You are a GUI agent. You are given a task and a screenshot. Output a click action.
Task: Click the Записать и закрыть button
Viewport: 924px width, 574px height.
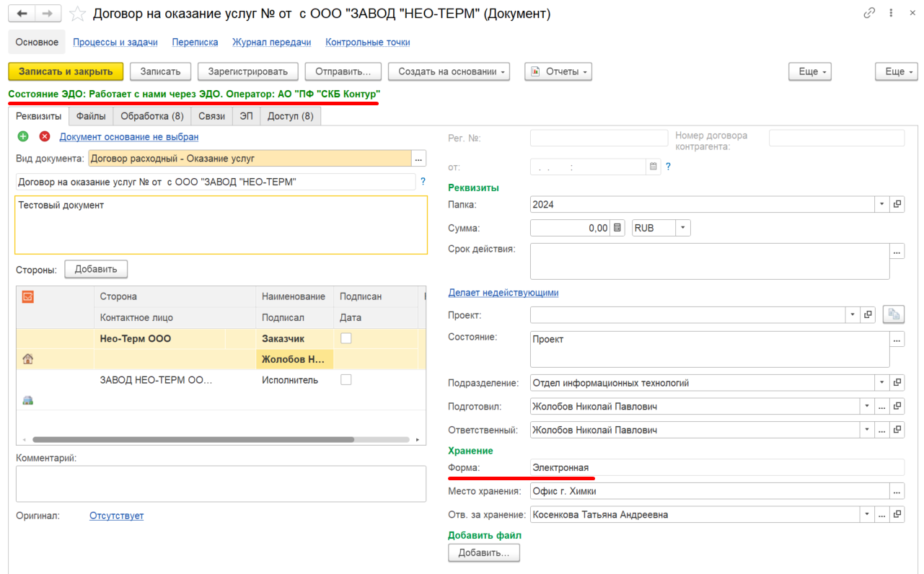pos(66,71)
